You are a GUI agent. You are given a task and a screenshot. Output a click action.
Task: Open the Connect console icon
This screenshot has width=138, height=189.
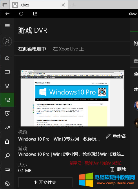(7, 169)
